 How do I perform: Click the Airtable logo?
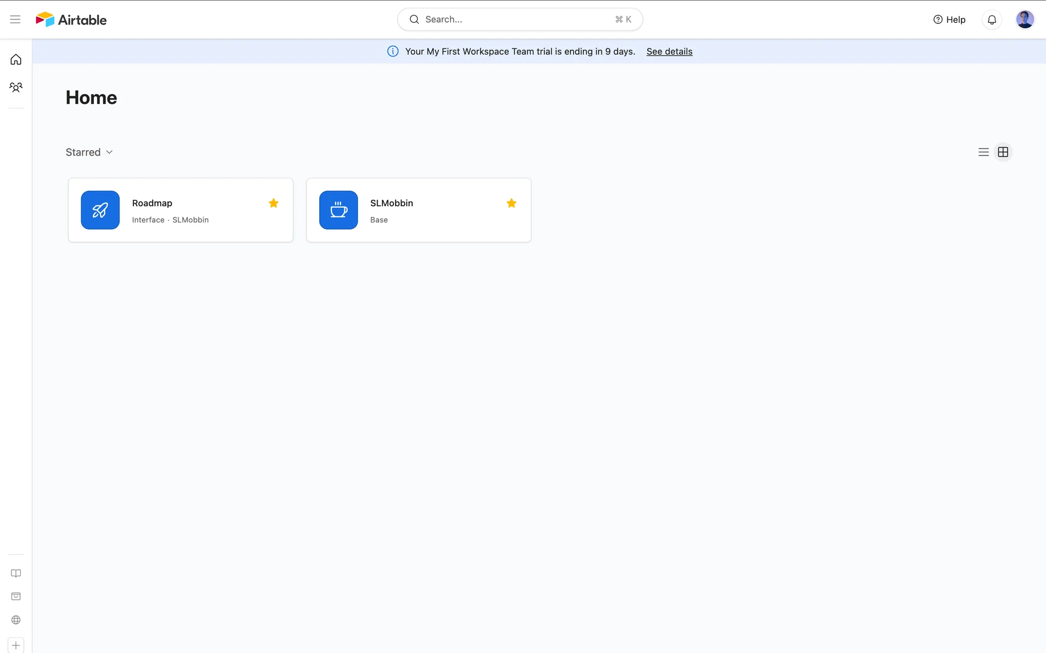tap(71, 20)
